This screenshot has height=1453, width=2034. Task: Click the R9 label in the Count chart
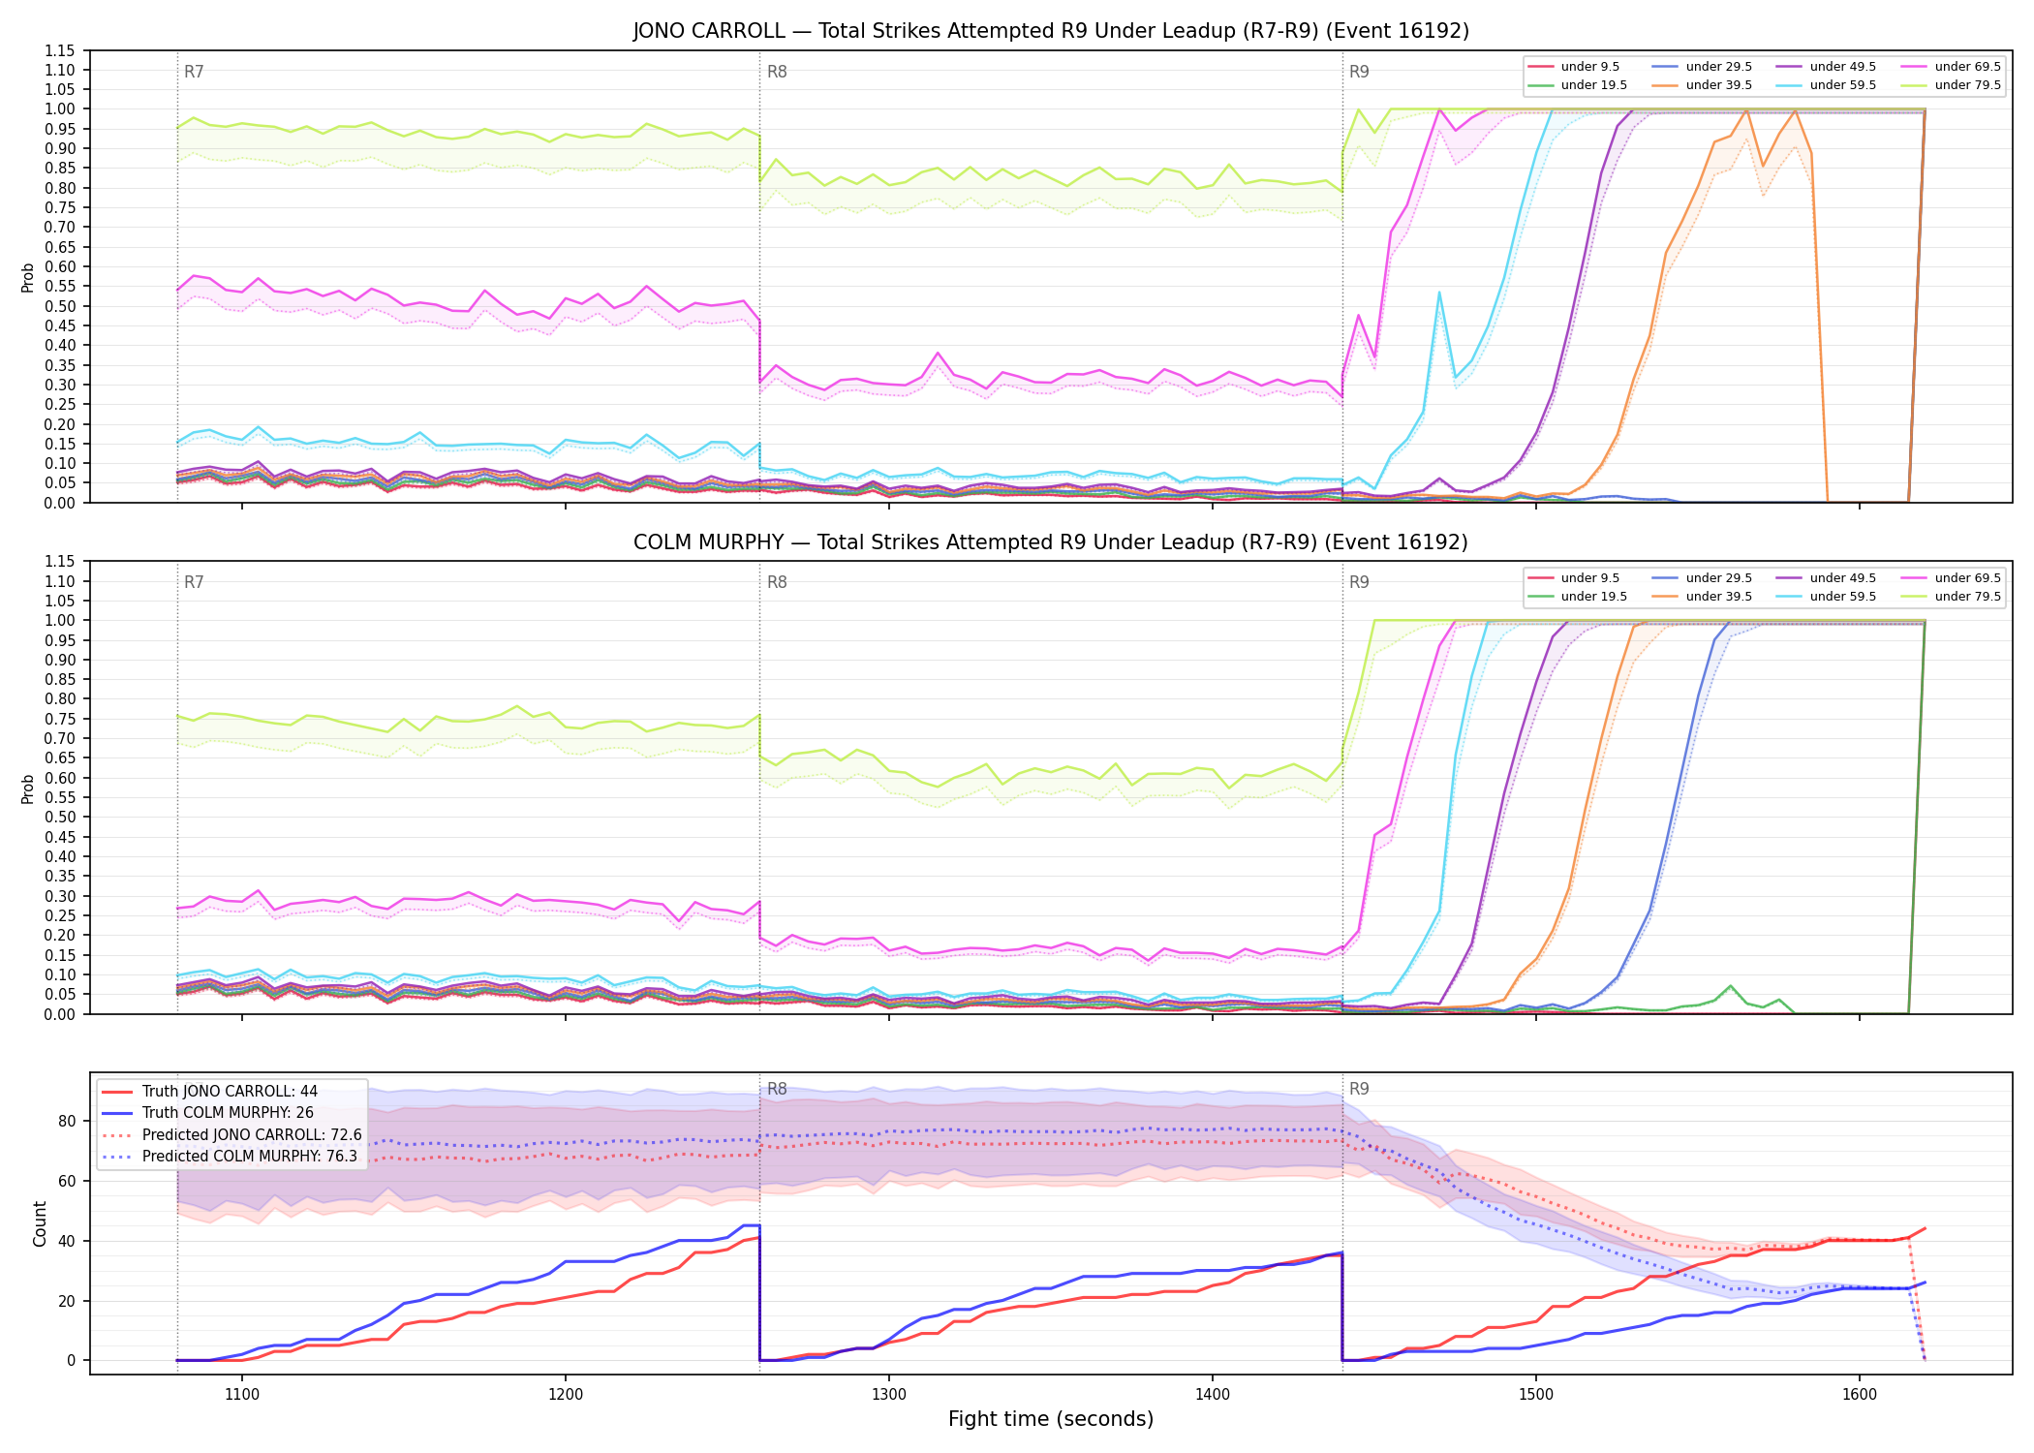click(x=1359, y=1089)
